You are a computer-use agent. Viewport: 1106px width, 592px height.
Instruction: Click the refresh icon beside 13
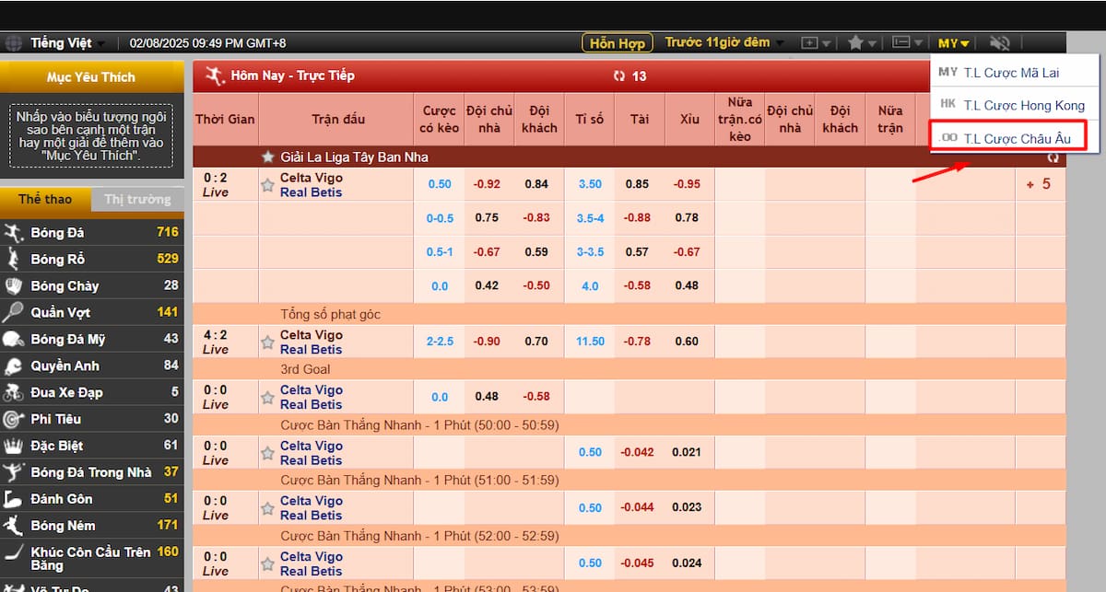click(618, 76)
